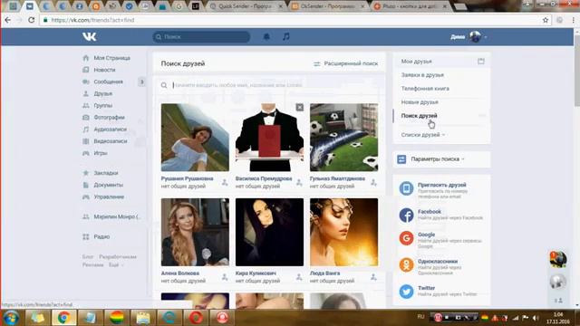580x326 pixels.
Task: Add Люда Ванга as friend icon
Action: [373, 277]
